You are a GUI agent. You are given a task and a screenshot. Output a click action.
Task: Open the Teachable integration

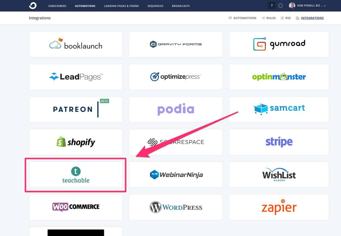[x=76, y=174]
